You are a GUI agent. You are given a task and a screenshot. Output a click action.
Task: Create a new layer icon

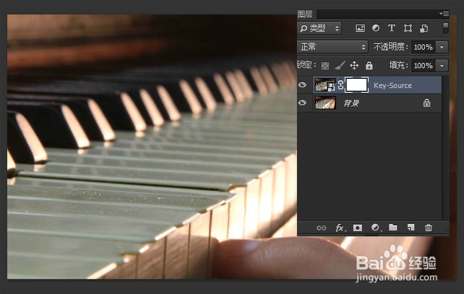point(411,228)
